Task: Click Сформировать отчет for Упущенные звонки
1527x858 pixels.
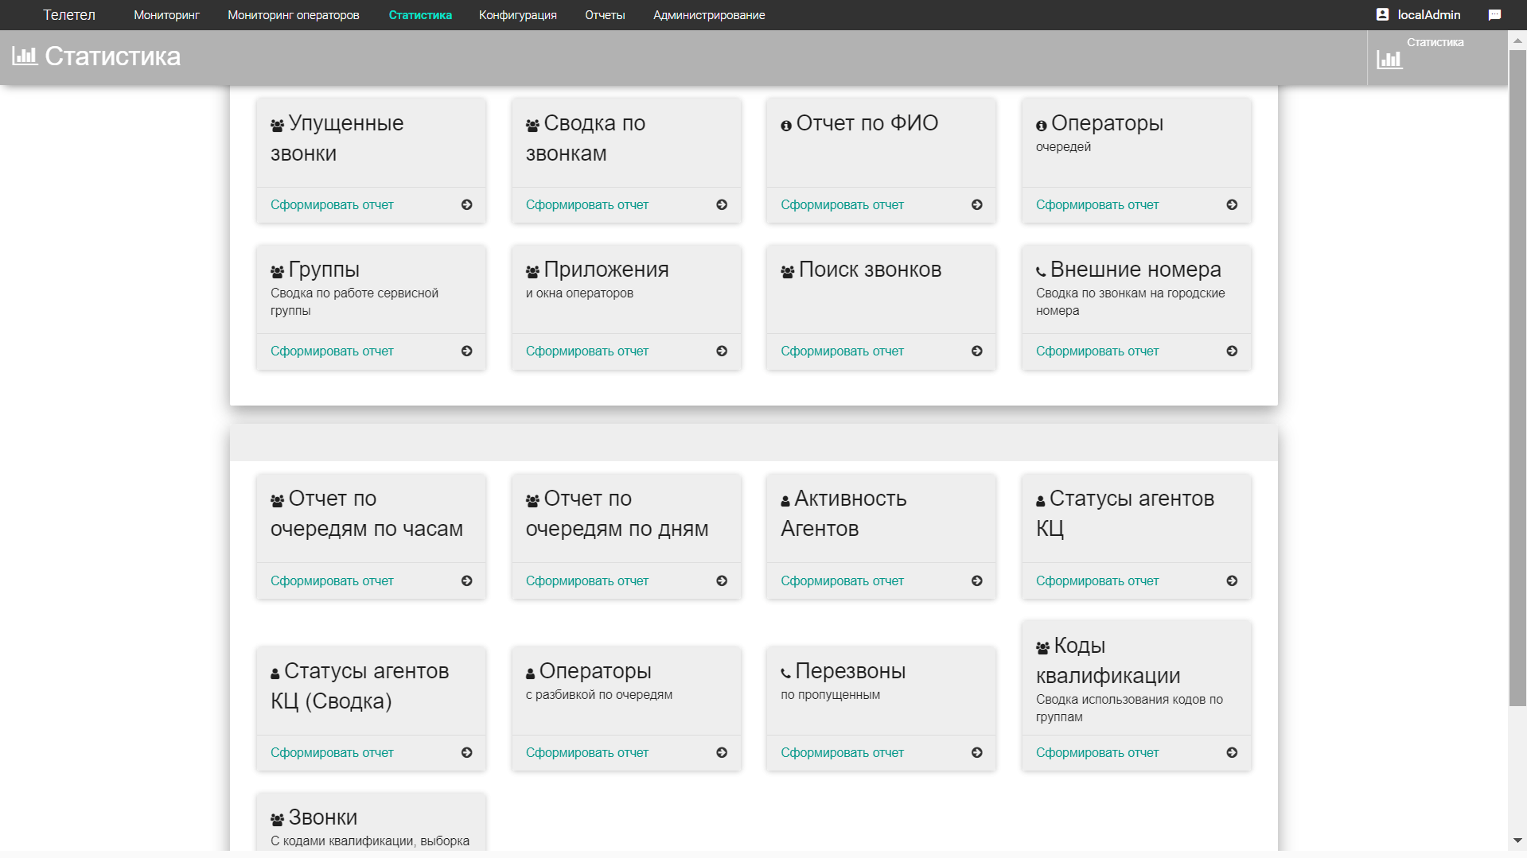Action: tap(332, 204)
